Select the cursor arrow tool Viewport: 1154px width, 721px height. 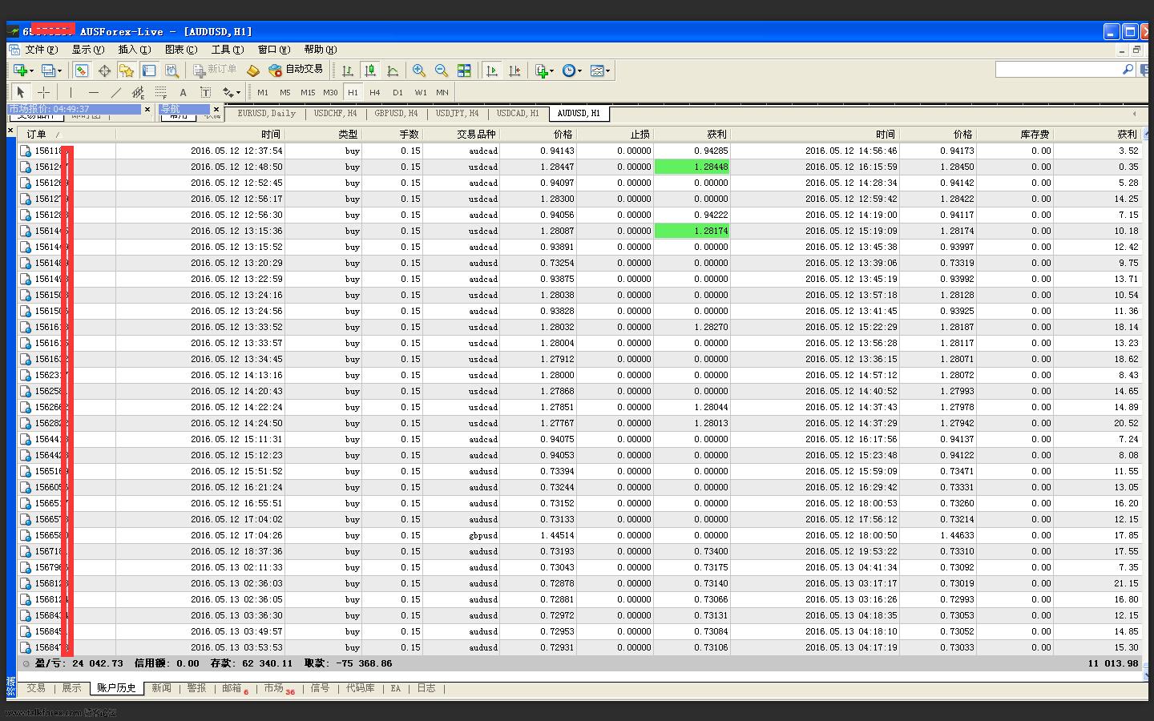pos(21,92)
